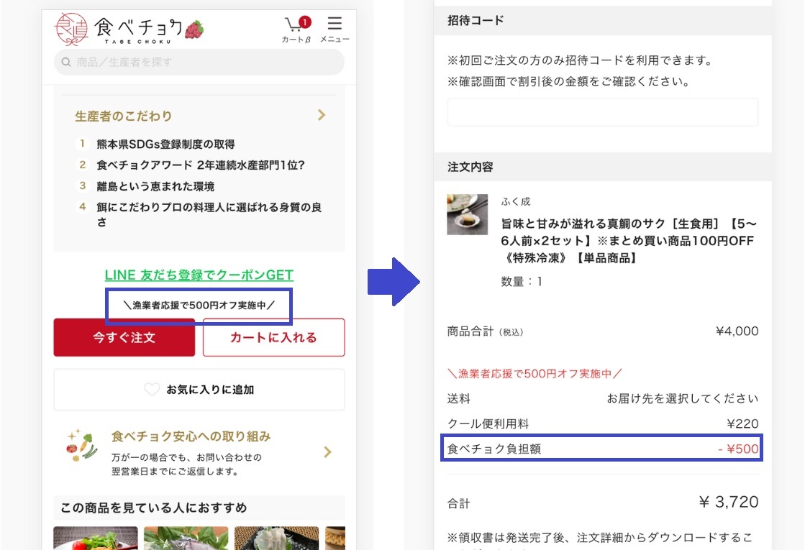This screenshot has height=550, width=805.
Task: Click the カートに入れる button
Action: click(x=273, y=338)
